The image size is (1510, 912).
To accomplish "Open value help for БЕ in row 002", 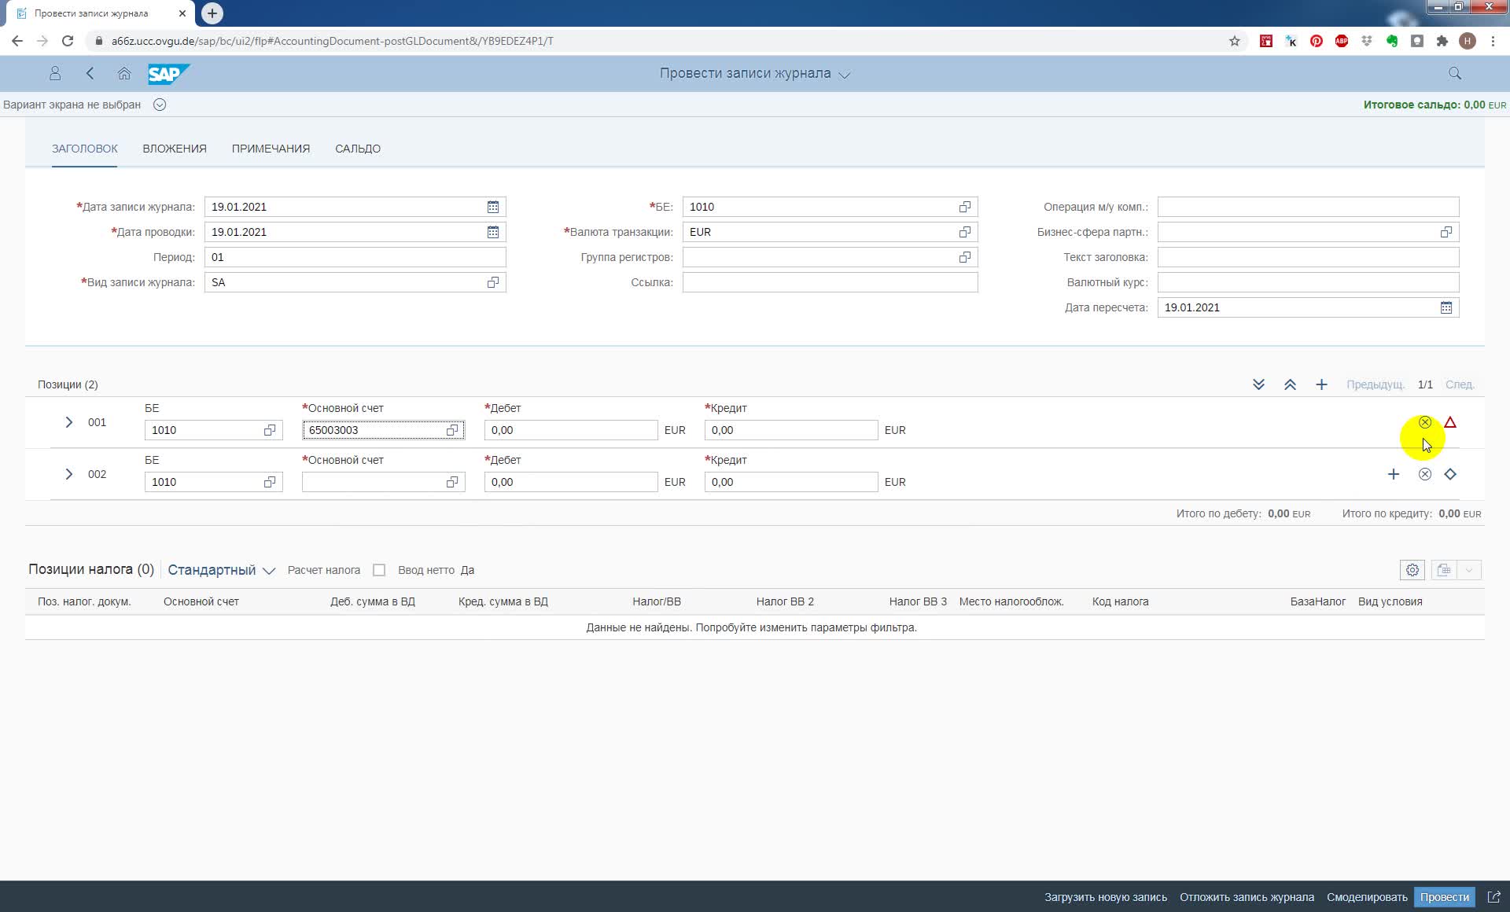I will click(270, 482).
